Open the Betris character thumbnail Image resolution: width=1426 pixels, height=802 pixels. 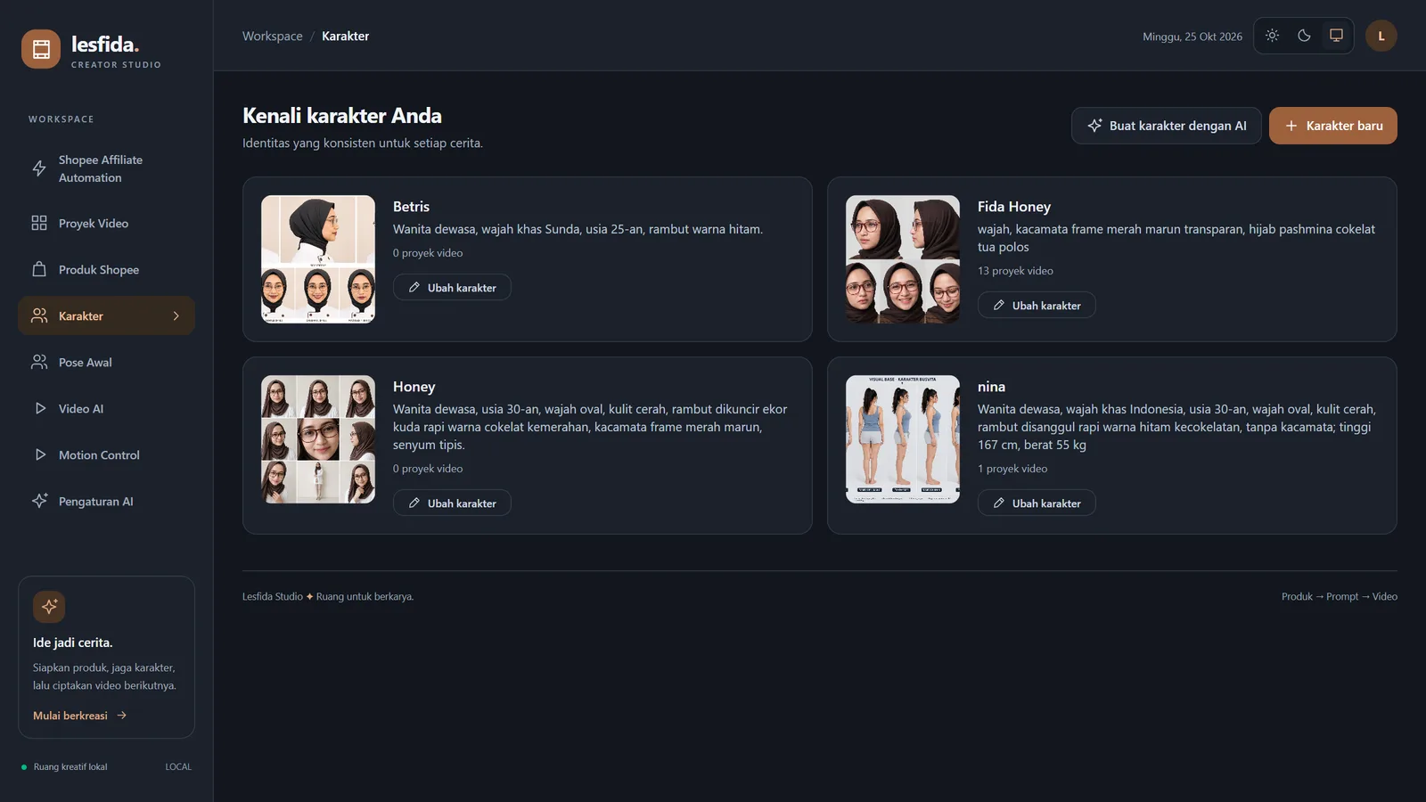point(318,259)
